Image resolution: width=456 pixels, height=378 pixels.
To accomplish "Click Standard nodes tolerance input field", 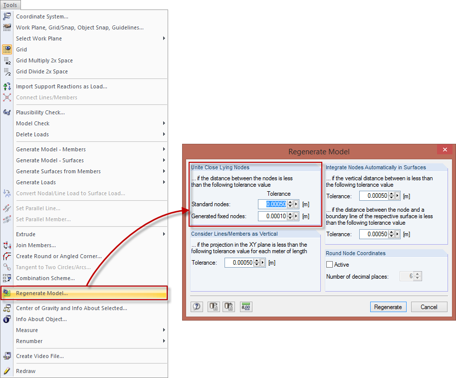I will [x=272, y=204].
